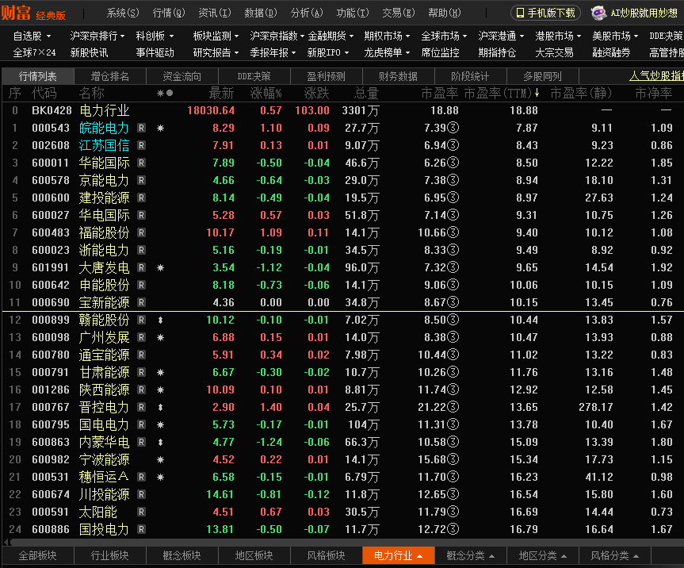Open the 科创板 dropdown menu
The image size is (684, 568).
(155, 36)
